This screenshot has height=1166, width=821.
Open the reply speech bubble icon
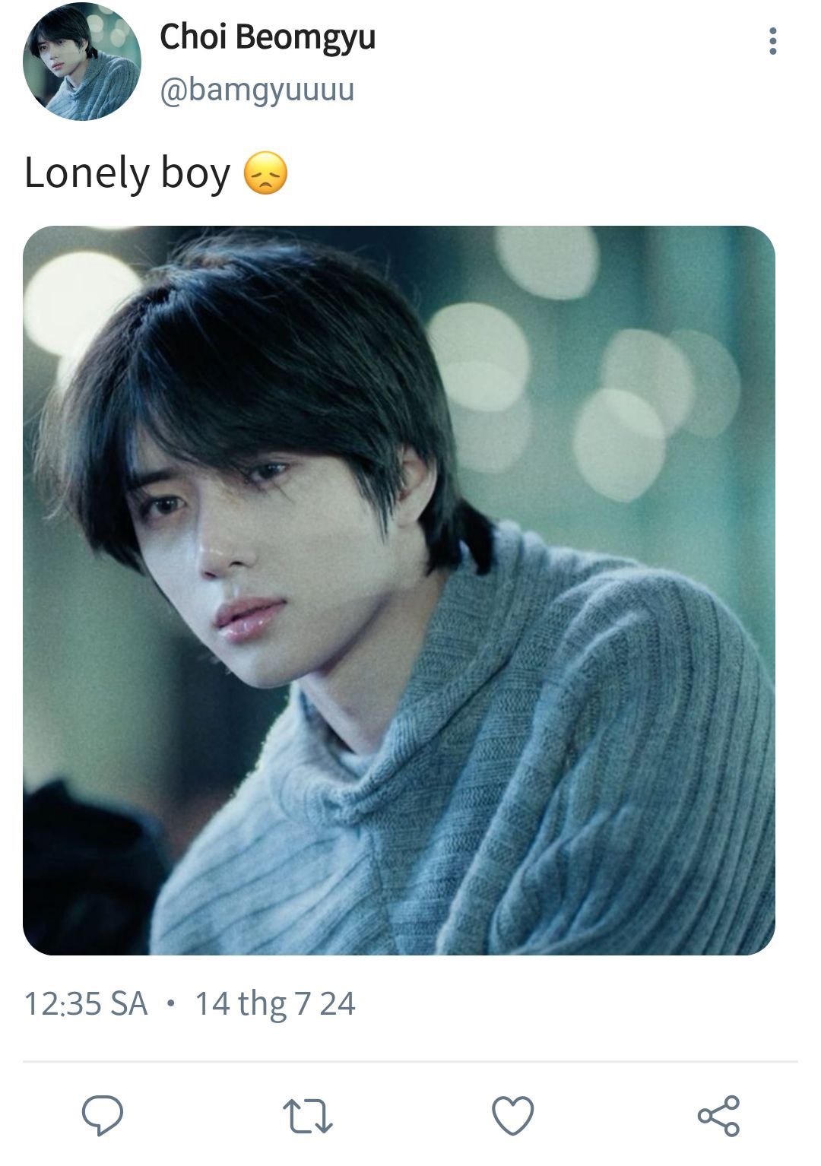tap(103, 1115)
